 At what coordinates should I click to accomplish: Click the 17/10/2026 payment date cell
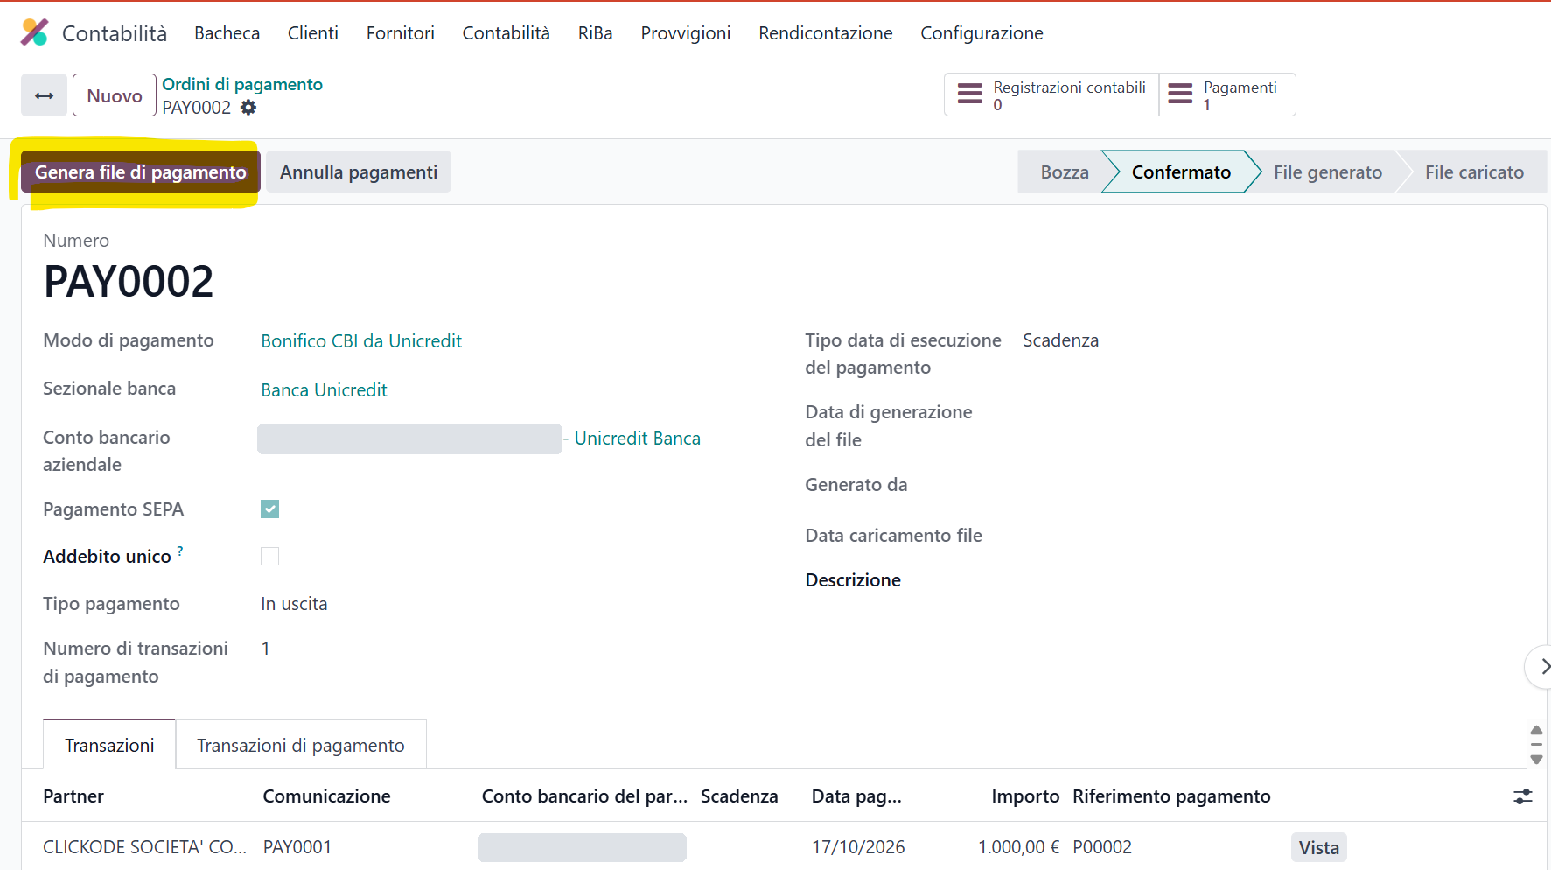(858, 847)
